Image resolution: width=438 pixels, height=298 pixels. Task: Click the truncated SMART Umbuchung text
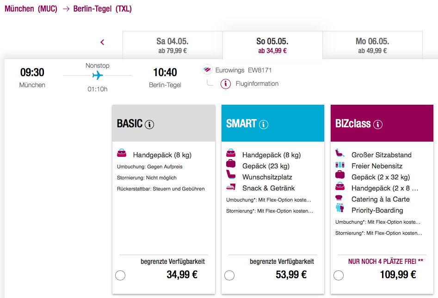click(x=269, y=200)
